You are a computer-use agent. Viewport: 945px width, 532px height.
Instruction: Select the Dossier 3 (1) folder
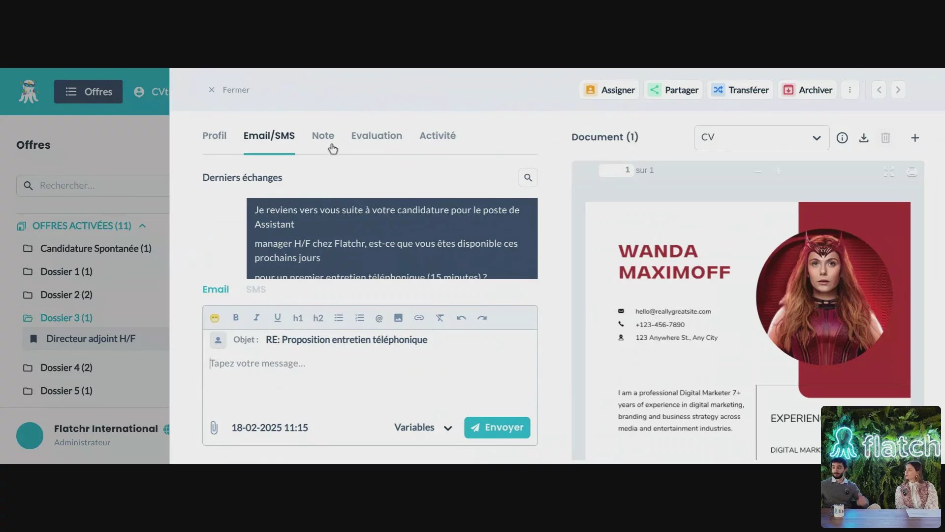(58, 318)
